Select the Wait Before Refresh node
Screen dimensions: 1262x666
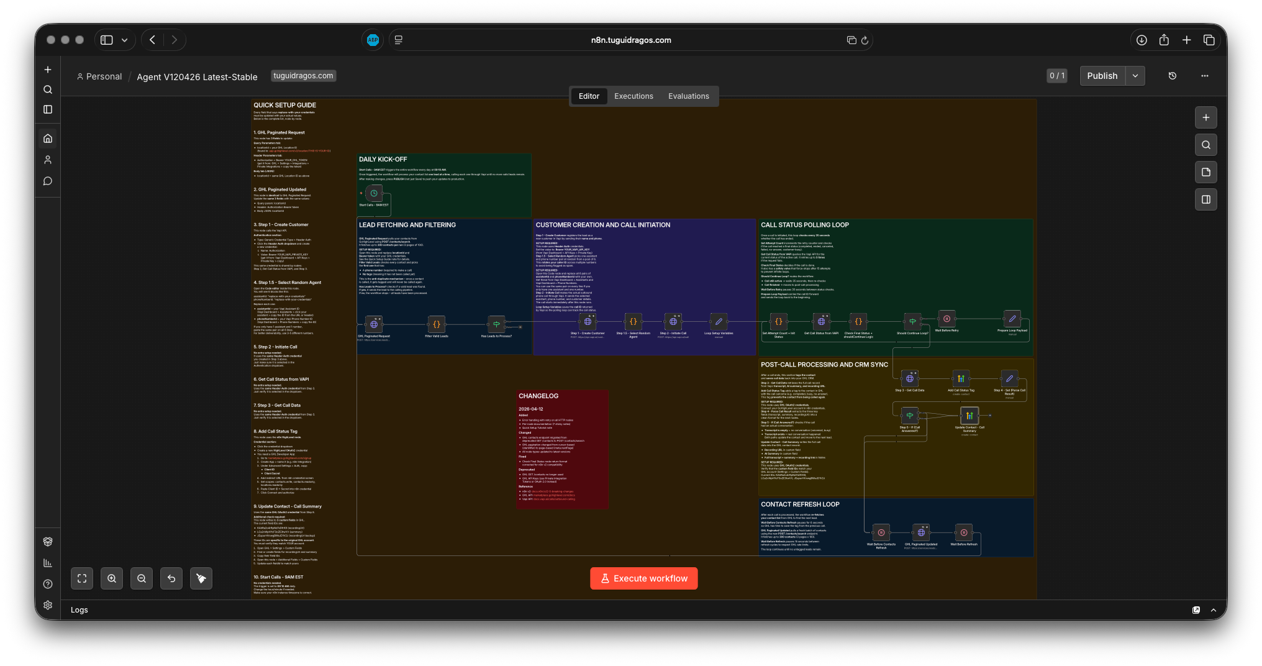[964, 532]
